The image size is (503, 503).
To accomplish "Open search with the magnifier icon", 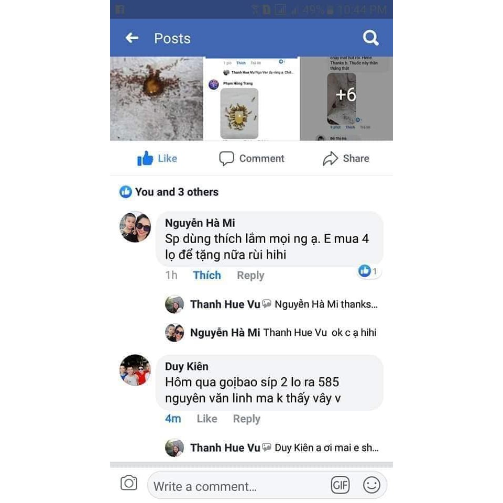I will click(370, 38).
